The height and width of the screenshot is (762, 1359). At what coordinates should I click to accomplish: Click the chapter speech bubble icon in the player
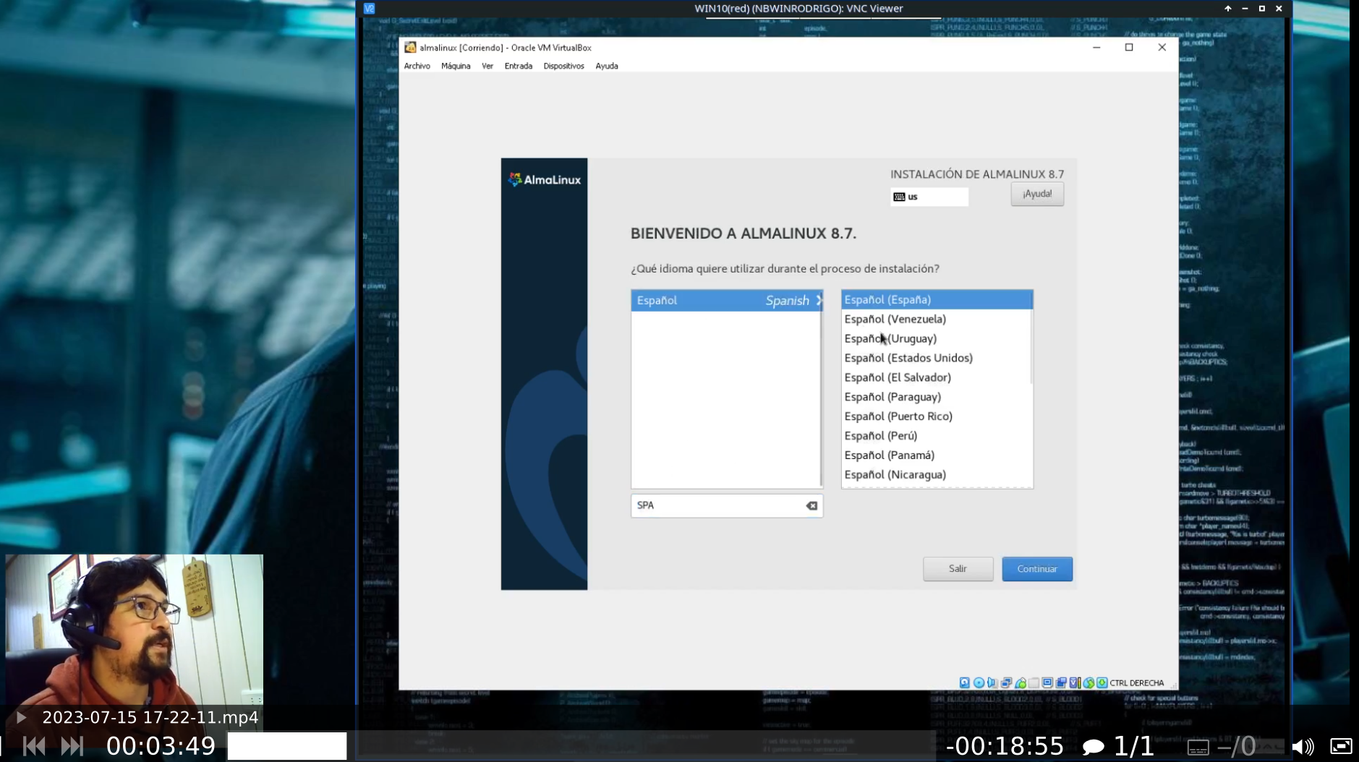[x=1093, y=746]
